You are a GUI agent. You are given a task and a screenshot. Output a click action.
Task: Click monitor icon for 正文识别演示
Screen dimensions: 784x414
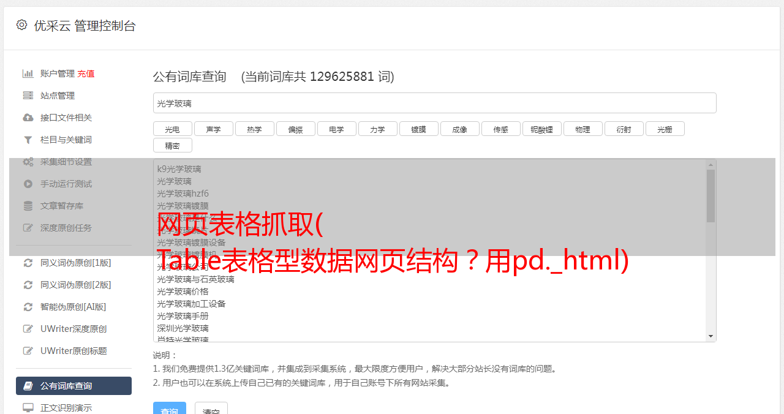[28, 407]
